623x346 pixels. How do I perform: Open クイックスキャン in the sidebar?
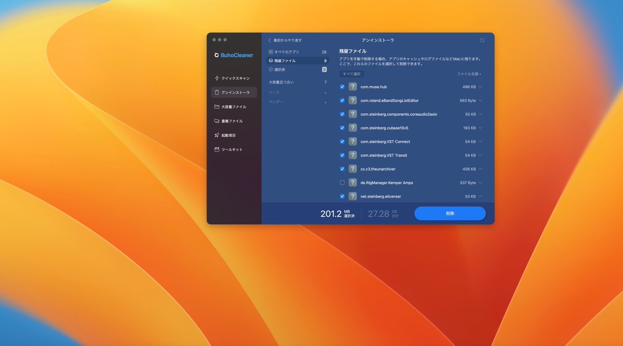(234, 78)
